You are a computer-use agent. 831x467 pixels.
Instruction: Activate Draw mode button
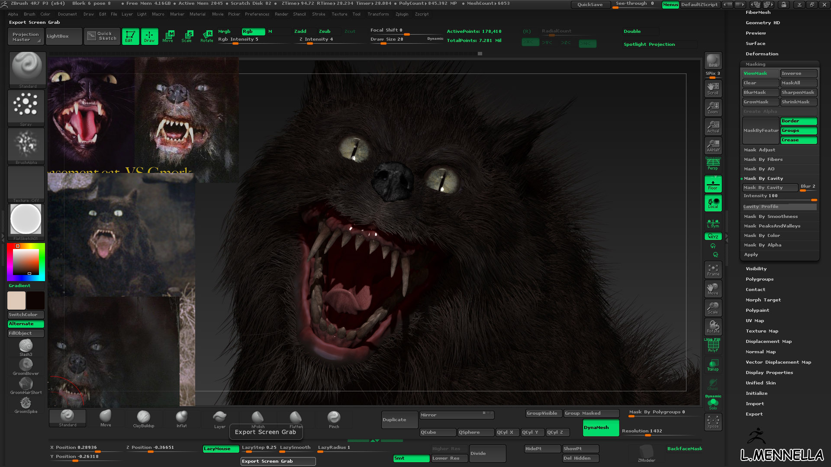[x=149, y=36]
